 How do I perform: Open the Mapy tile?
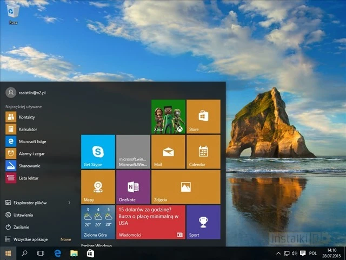coord(98,187)
